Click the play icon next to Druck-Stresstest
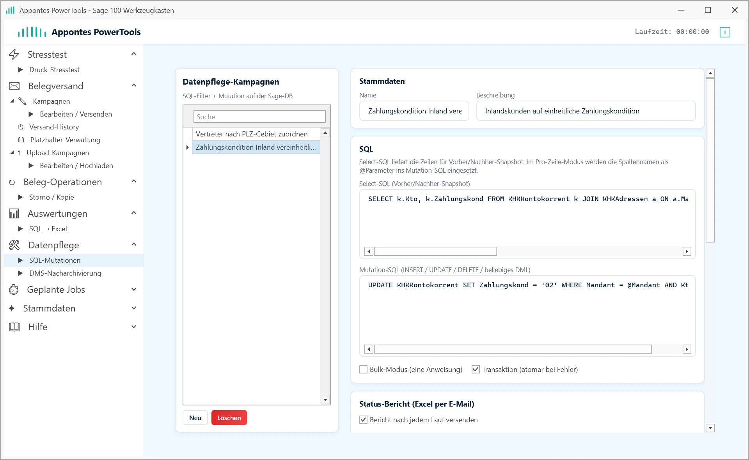 [x=21, y=70]
